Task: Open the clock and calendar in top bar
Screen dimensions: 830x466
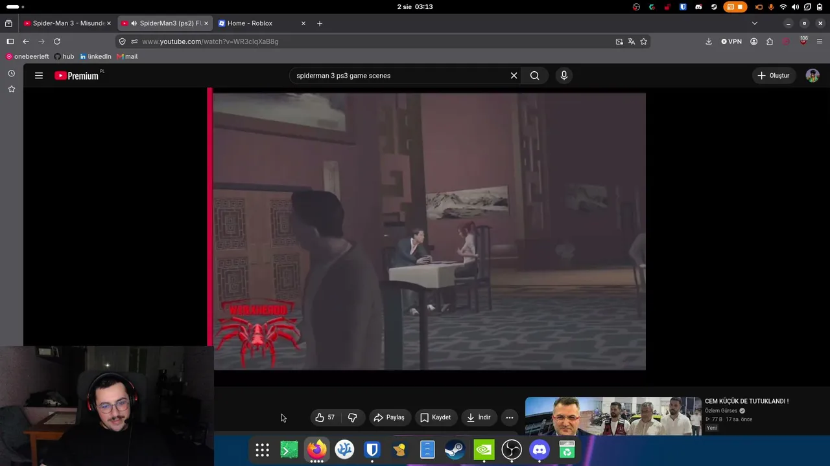Action: [415, 7]
